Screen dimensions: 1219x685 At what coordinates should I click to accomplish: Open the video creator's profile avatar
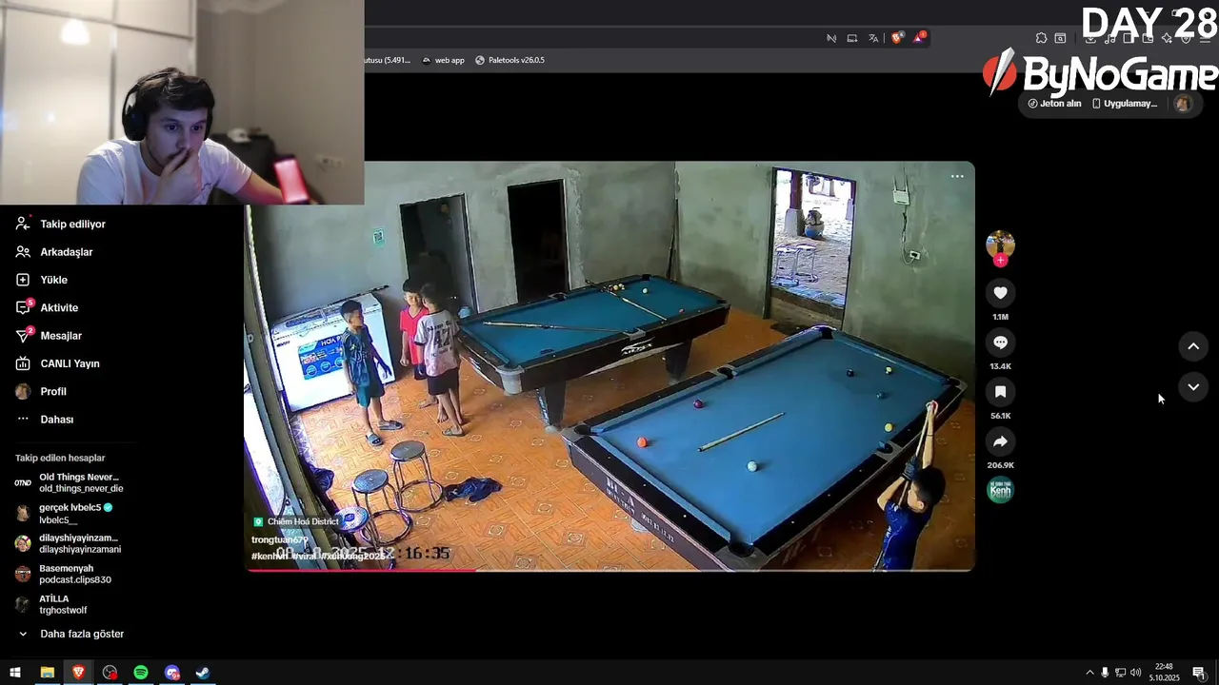[x=1000, y=245]
